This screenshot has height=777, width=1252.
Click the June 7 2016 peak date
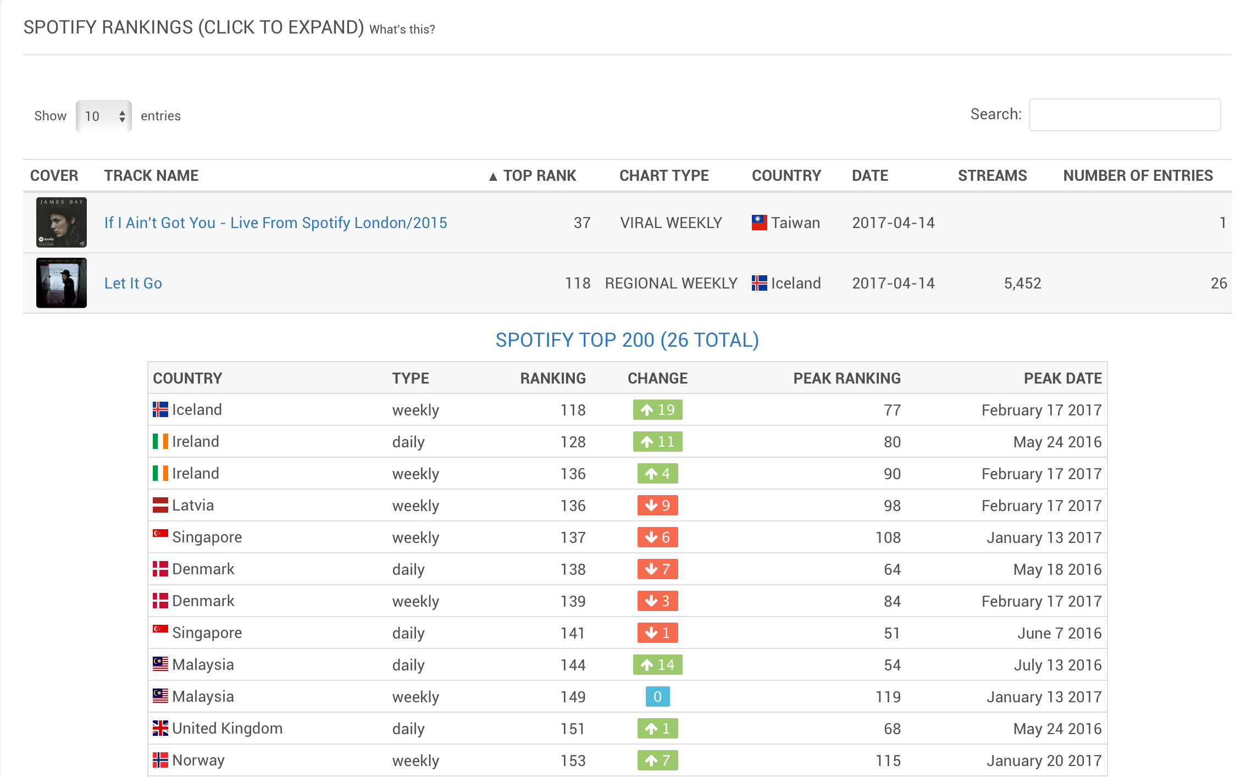1059,633
